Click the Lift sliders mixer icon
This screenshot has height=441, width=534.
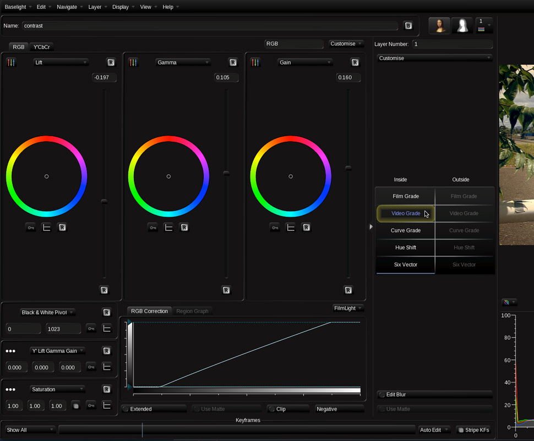11,63
